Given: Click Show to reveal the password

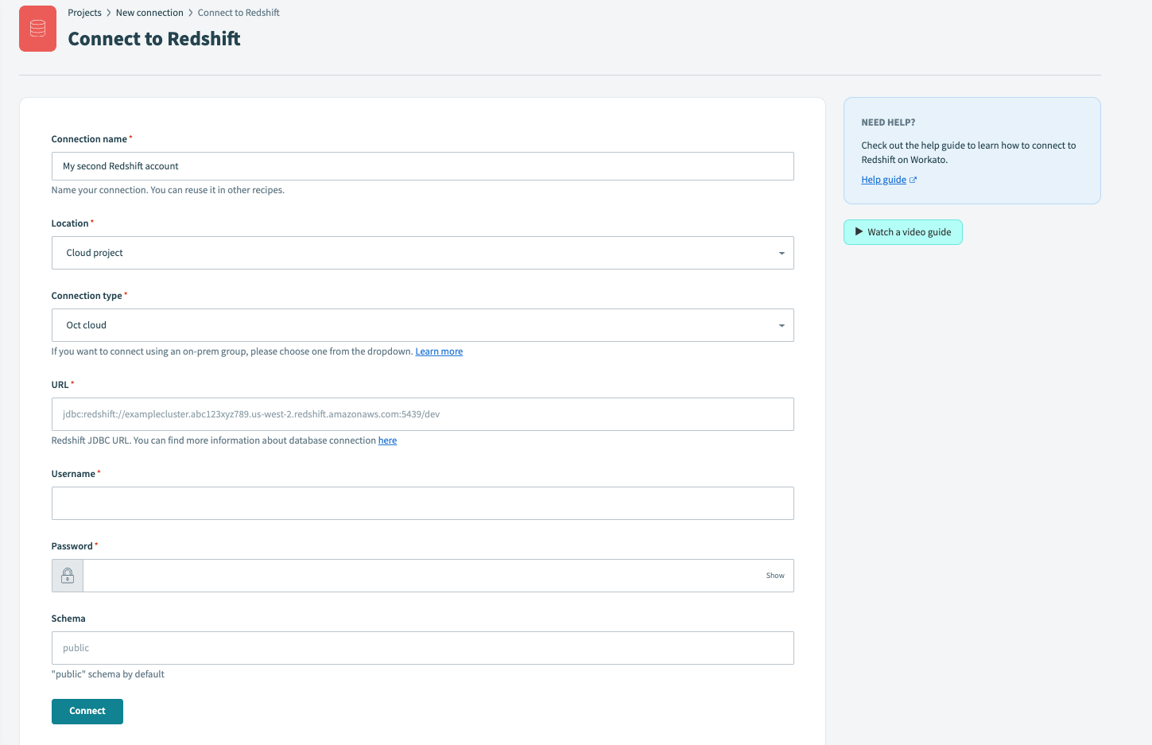Looking at the screenshot, I should point(774,575).
